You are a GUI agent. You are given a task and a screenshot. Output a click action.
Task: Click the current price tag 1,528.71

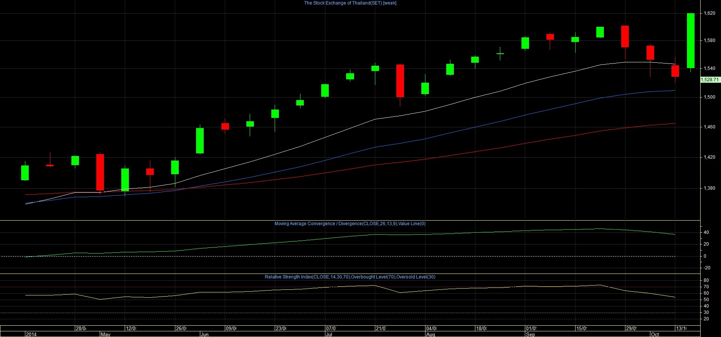pyautogui.click(x=710, y=80)
